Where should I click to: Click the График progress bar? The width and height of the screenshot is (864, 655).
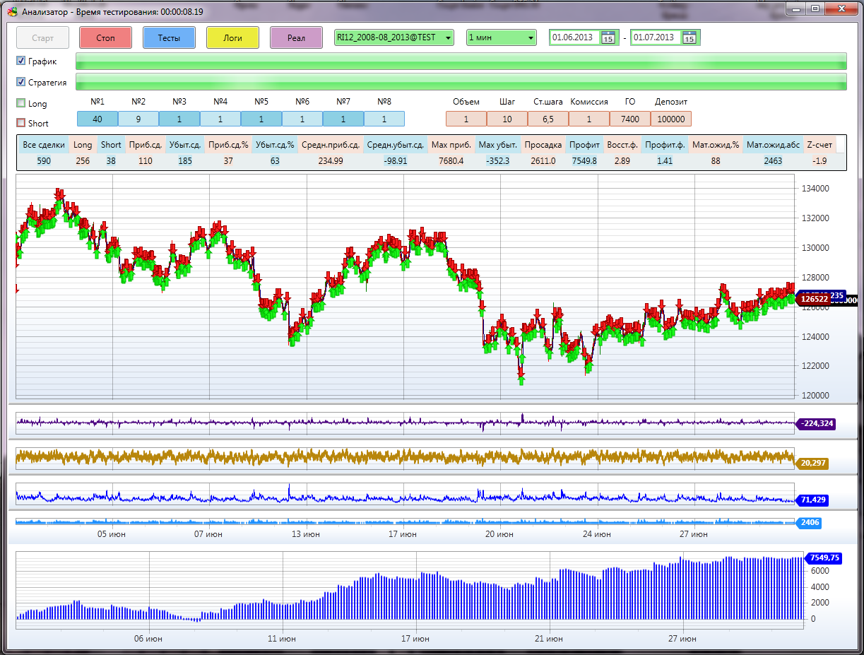[461, 61]
